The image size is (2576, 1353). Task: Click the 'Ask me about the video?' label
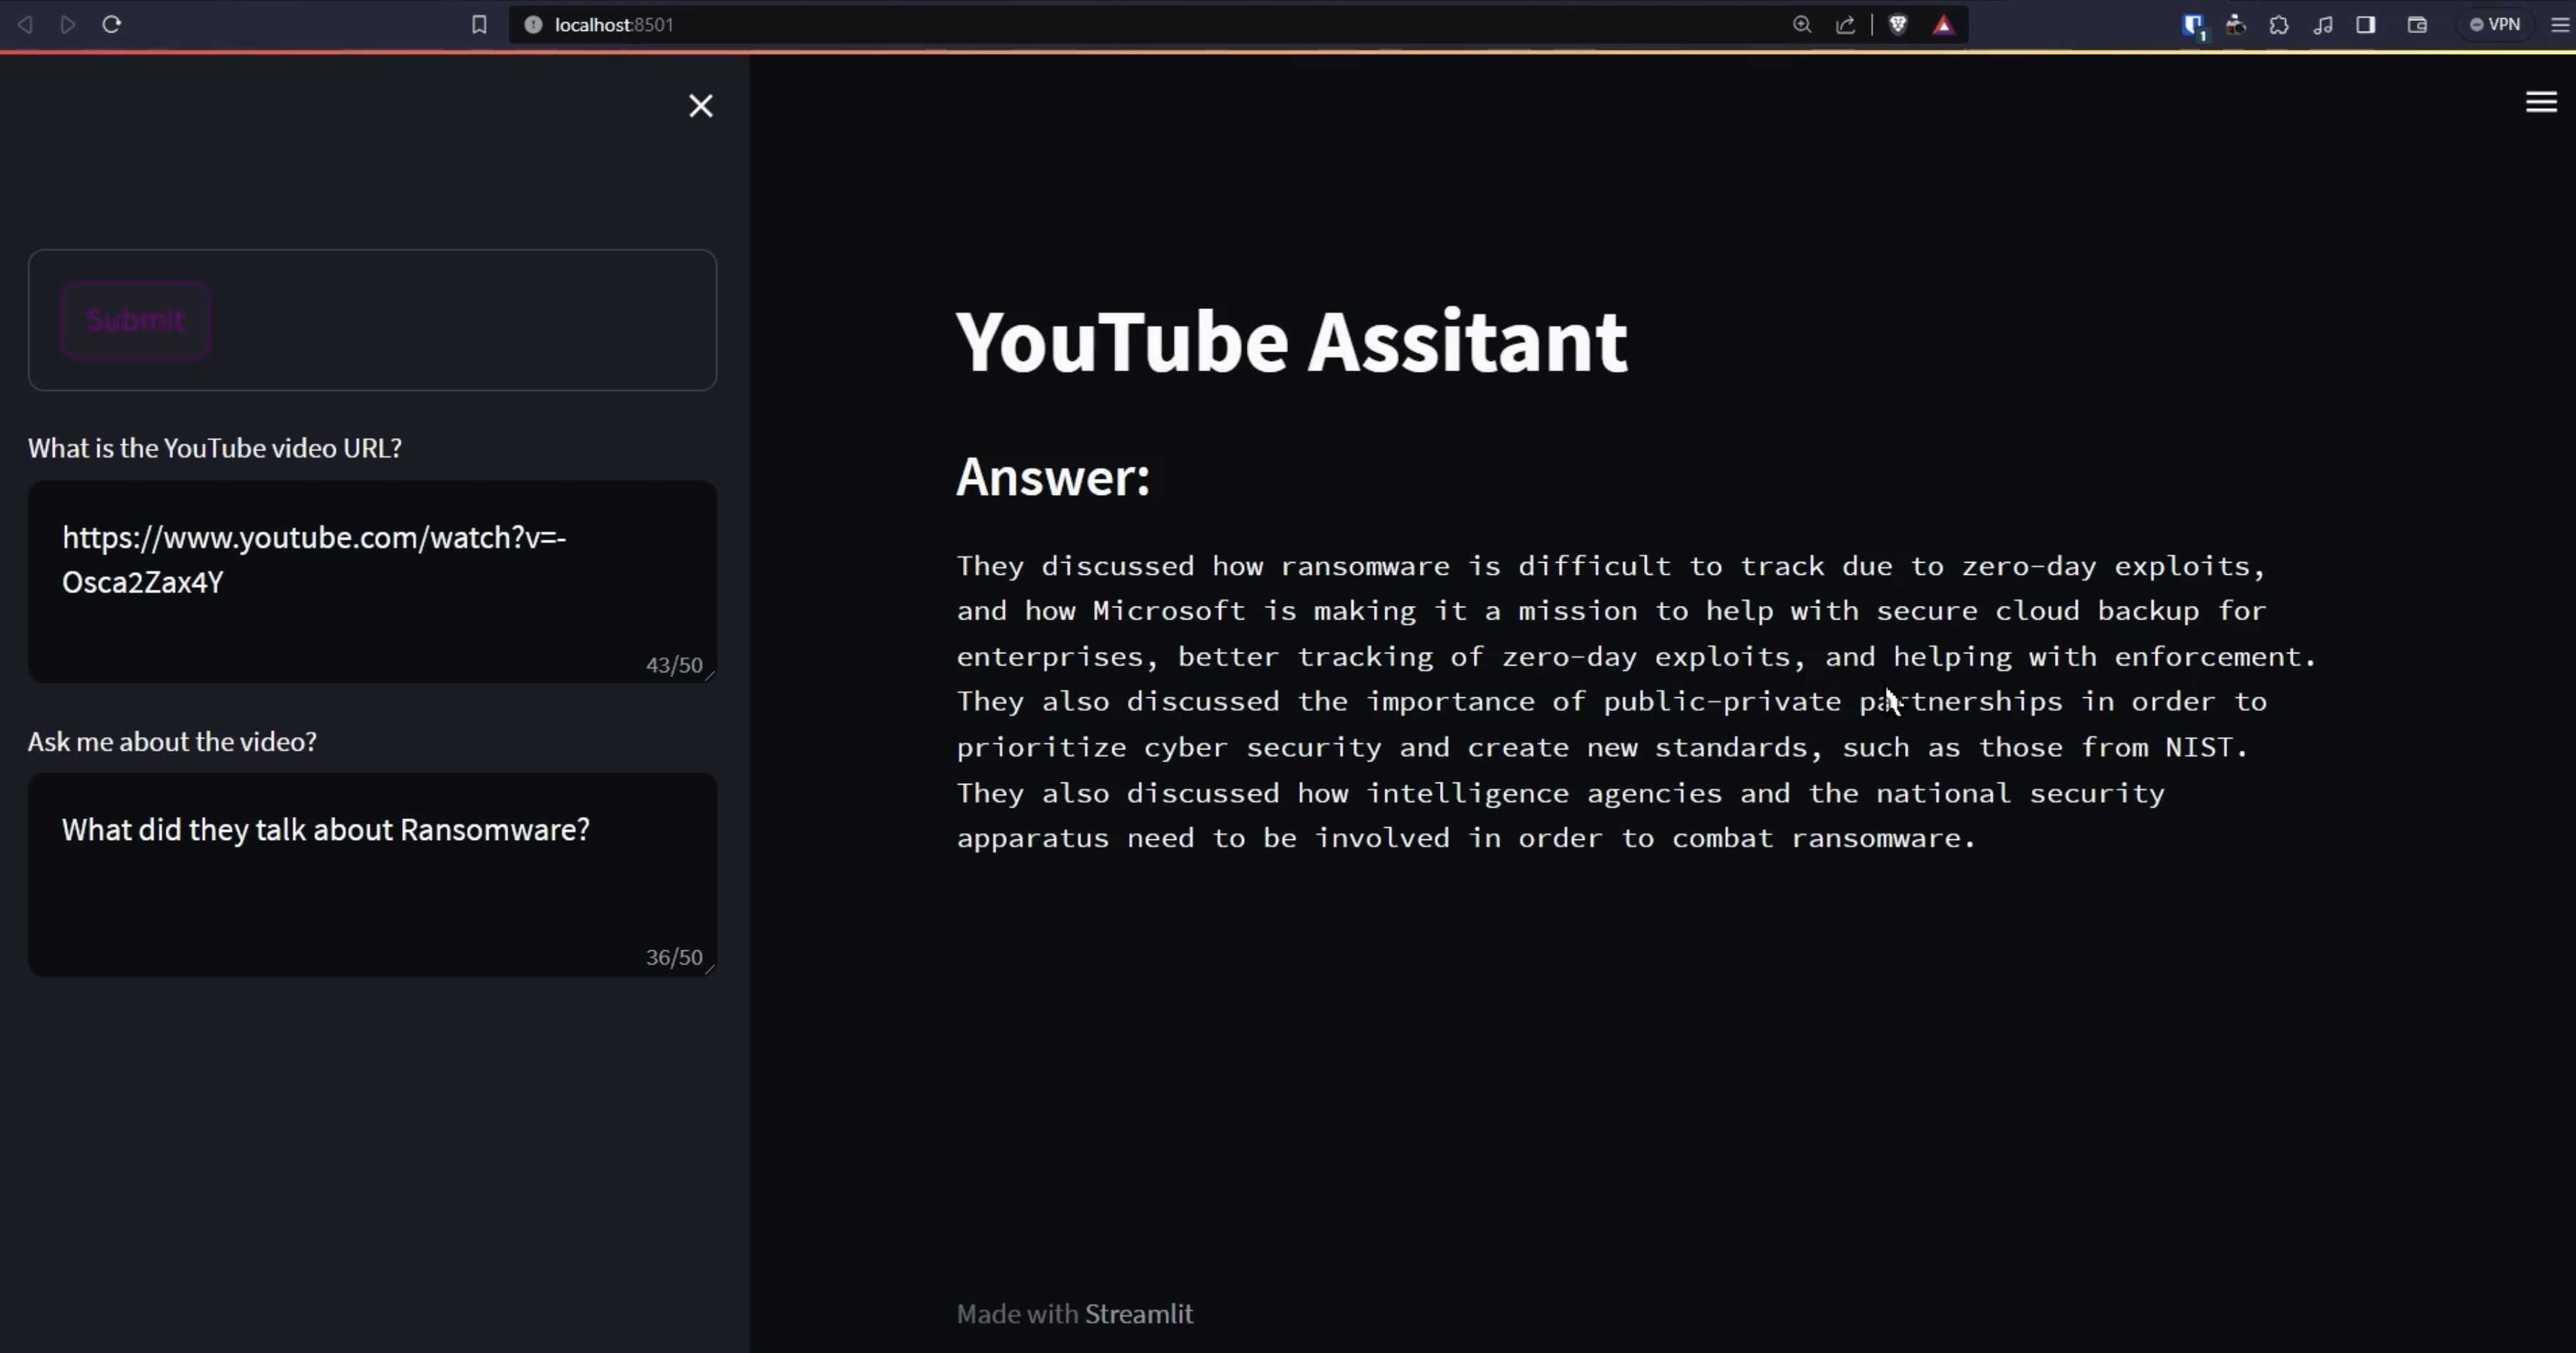(172, 741)
